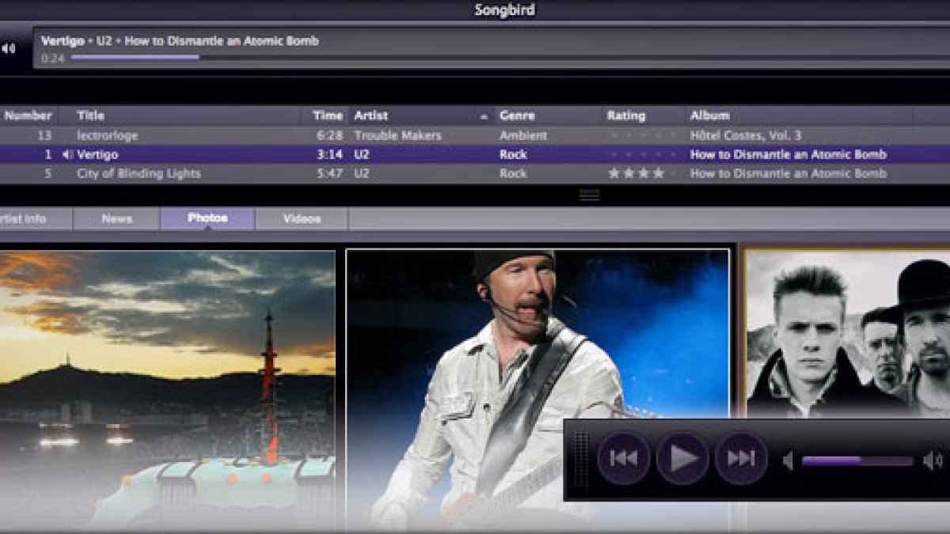Image resolution: width=950 pixels, height=534 pixels.
Task: Select the City of Blinding Lights track
Action: (139, 174)
